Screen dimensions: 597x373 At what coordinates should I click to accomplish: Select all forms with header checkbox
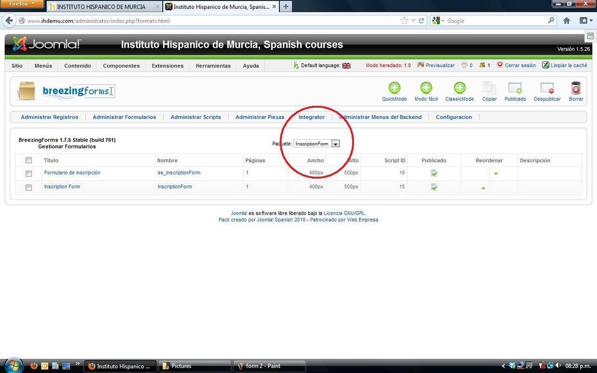(29, 160)
